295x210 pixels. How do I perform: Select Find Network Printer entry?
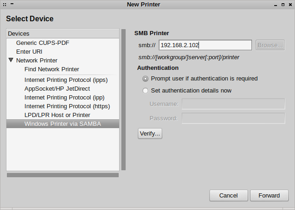tap(52, 69)
